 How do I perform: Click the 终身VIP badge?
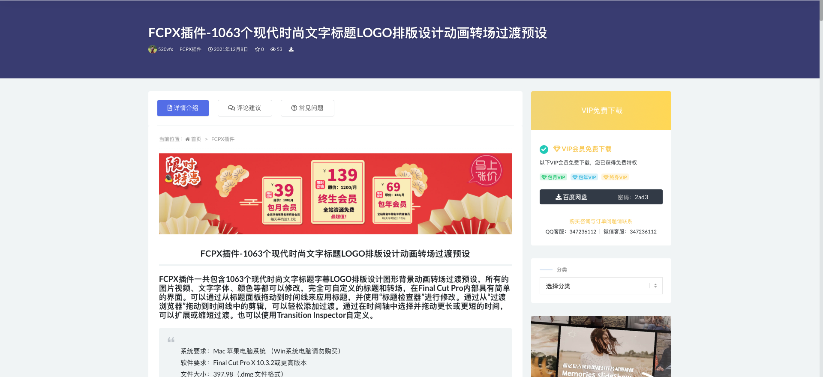(615, 177)
